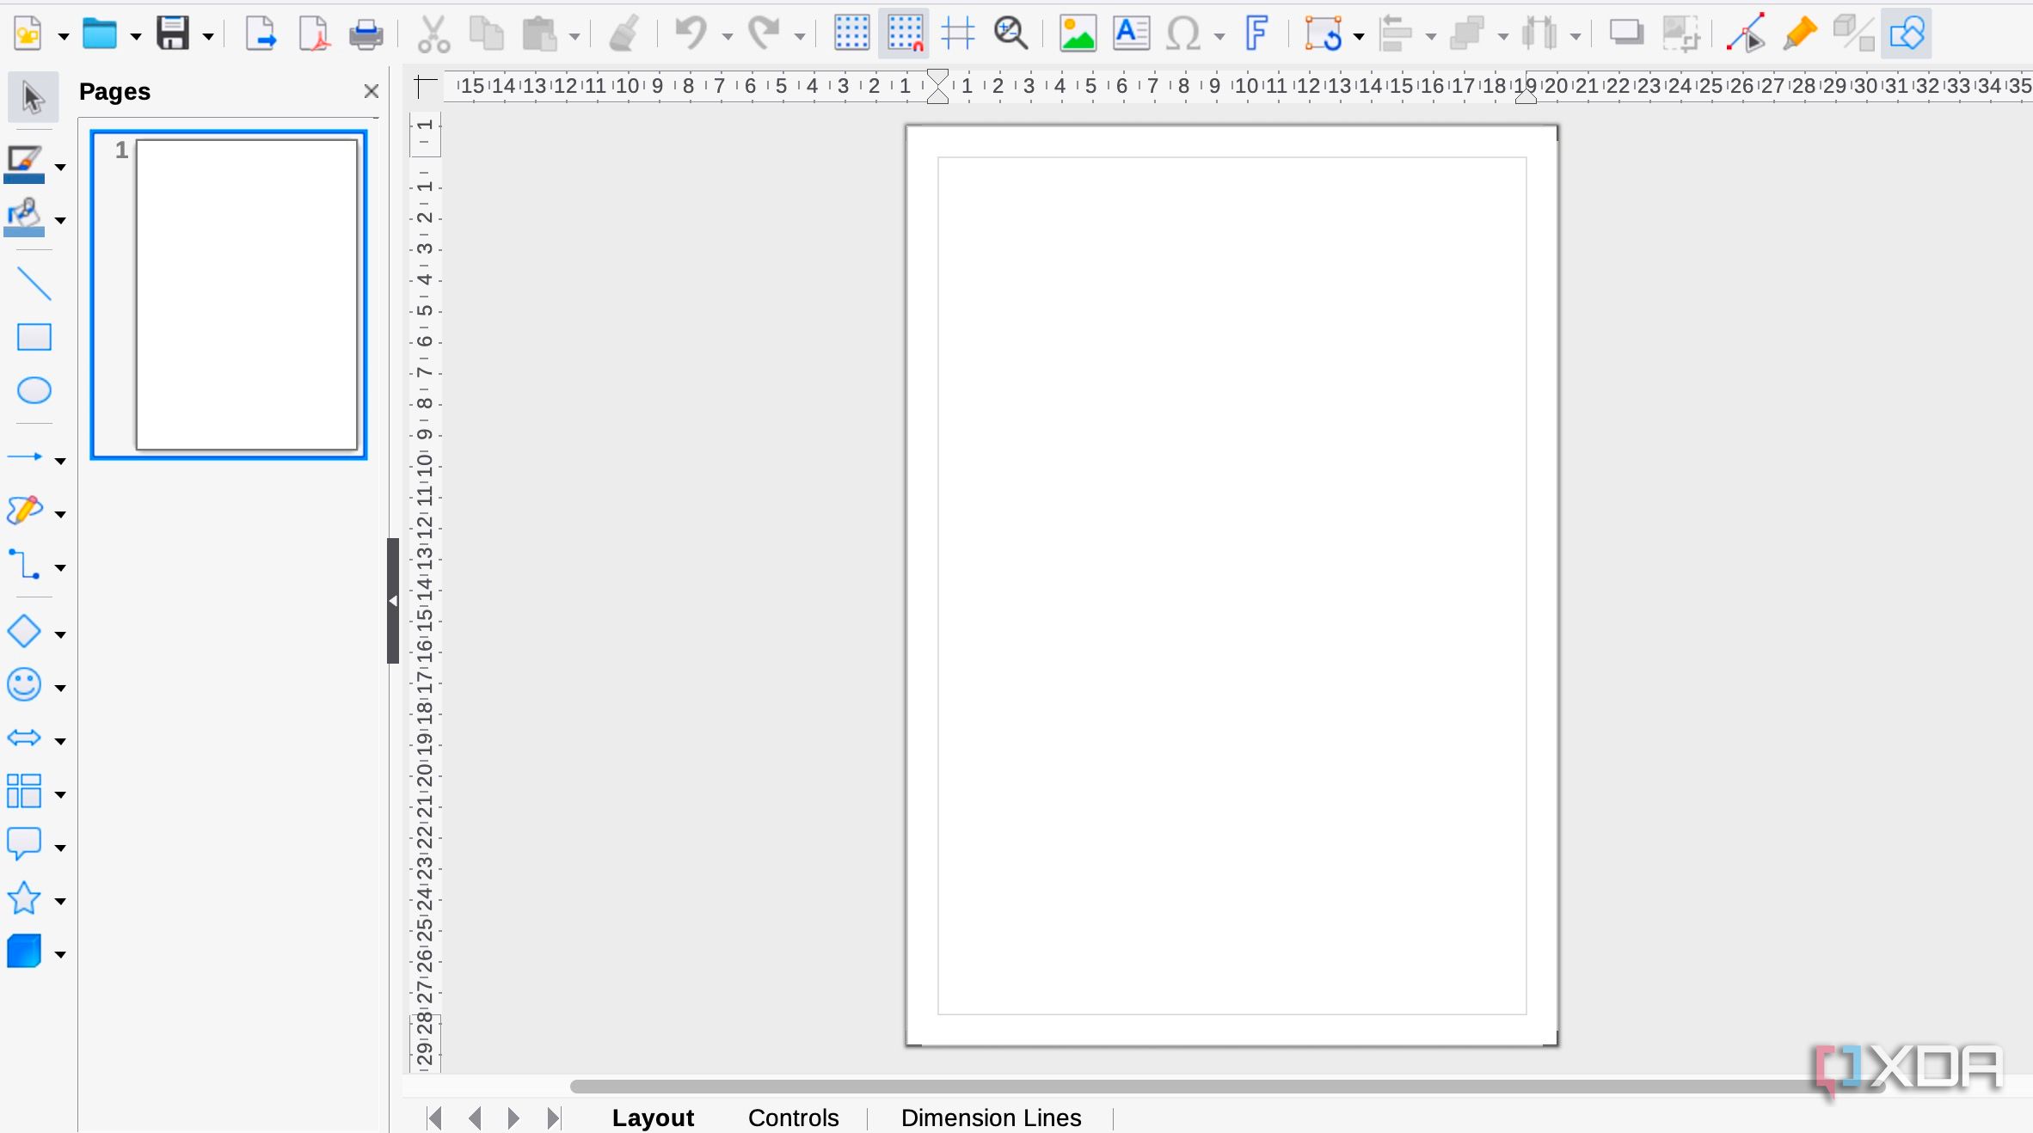
Task: Select the Block Arrows tool
Action: click(24, 738)
